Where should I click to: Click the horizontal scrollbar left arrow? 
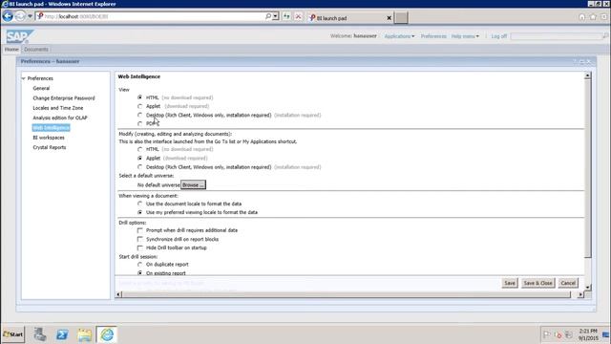pyautogui.click(x=118, y=294)
